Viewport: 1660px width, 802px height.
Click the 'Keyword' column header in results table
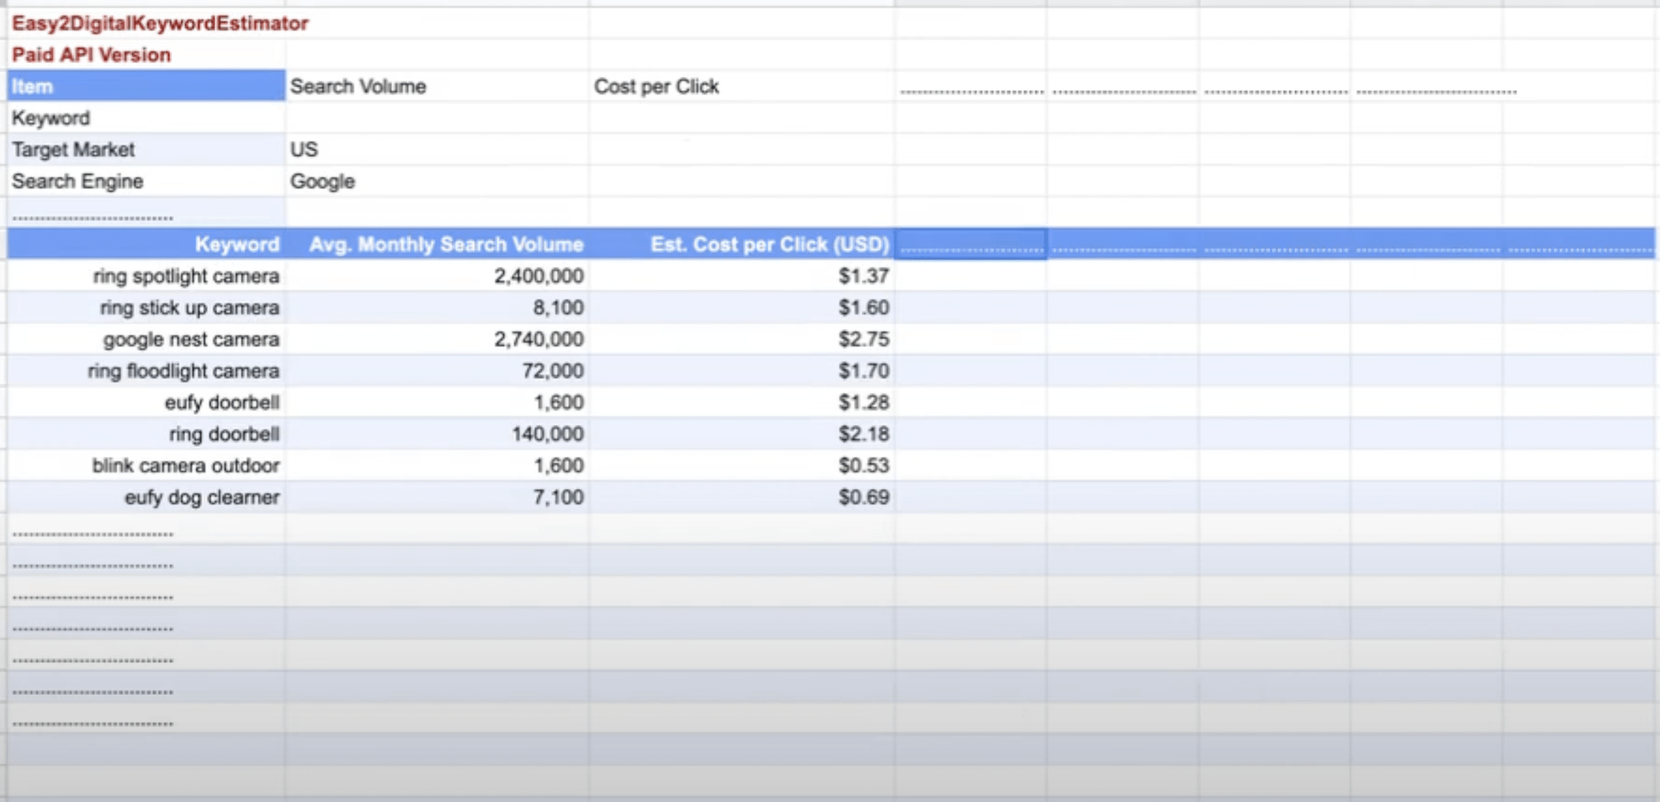pos(147,245)
